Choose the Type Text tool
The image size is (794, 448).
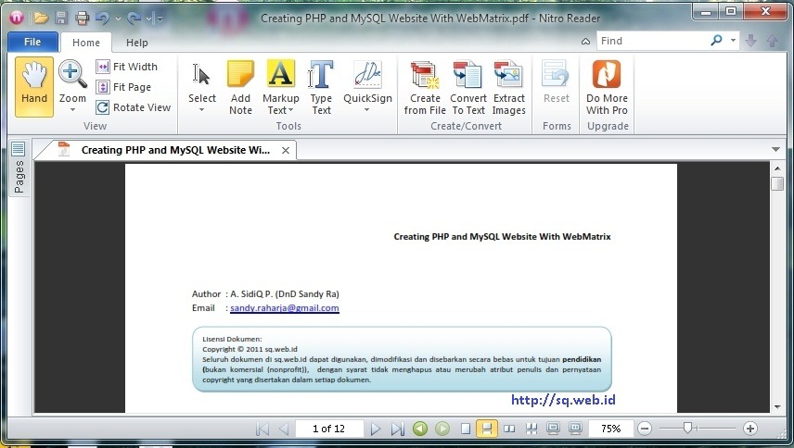coord(321,87)
